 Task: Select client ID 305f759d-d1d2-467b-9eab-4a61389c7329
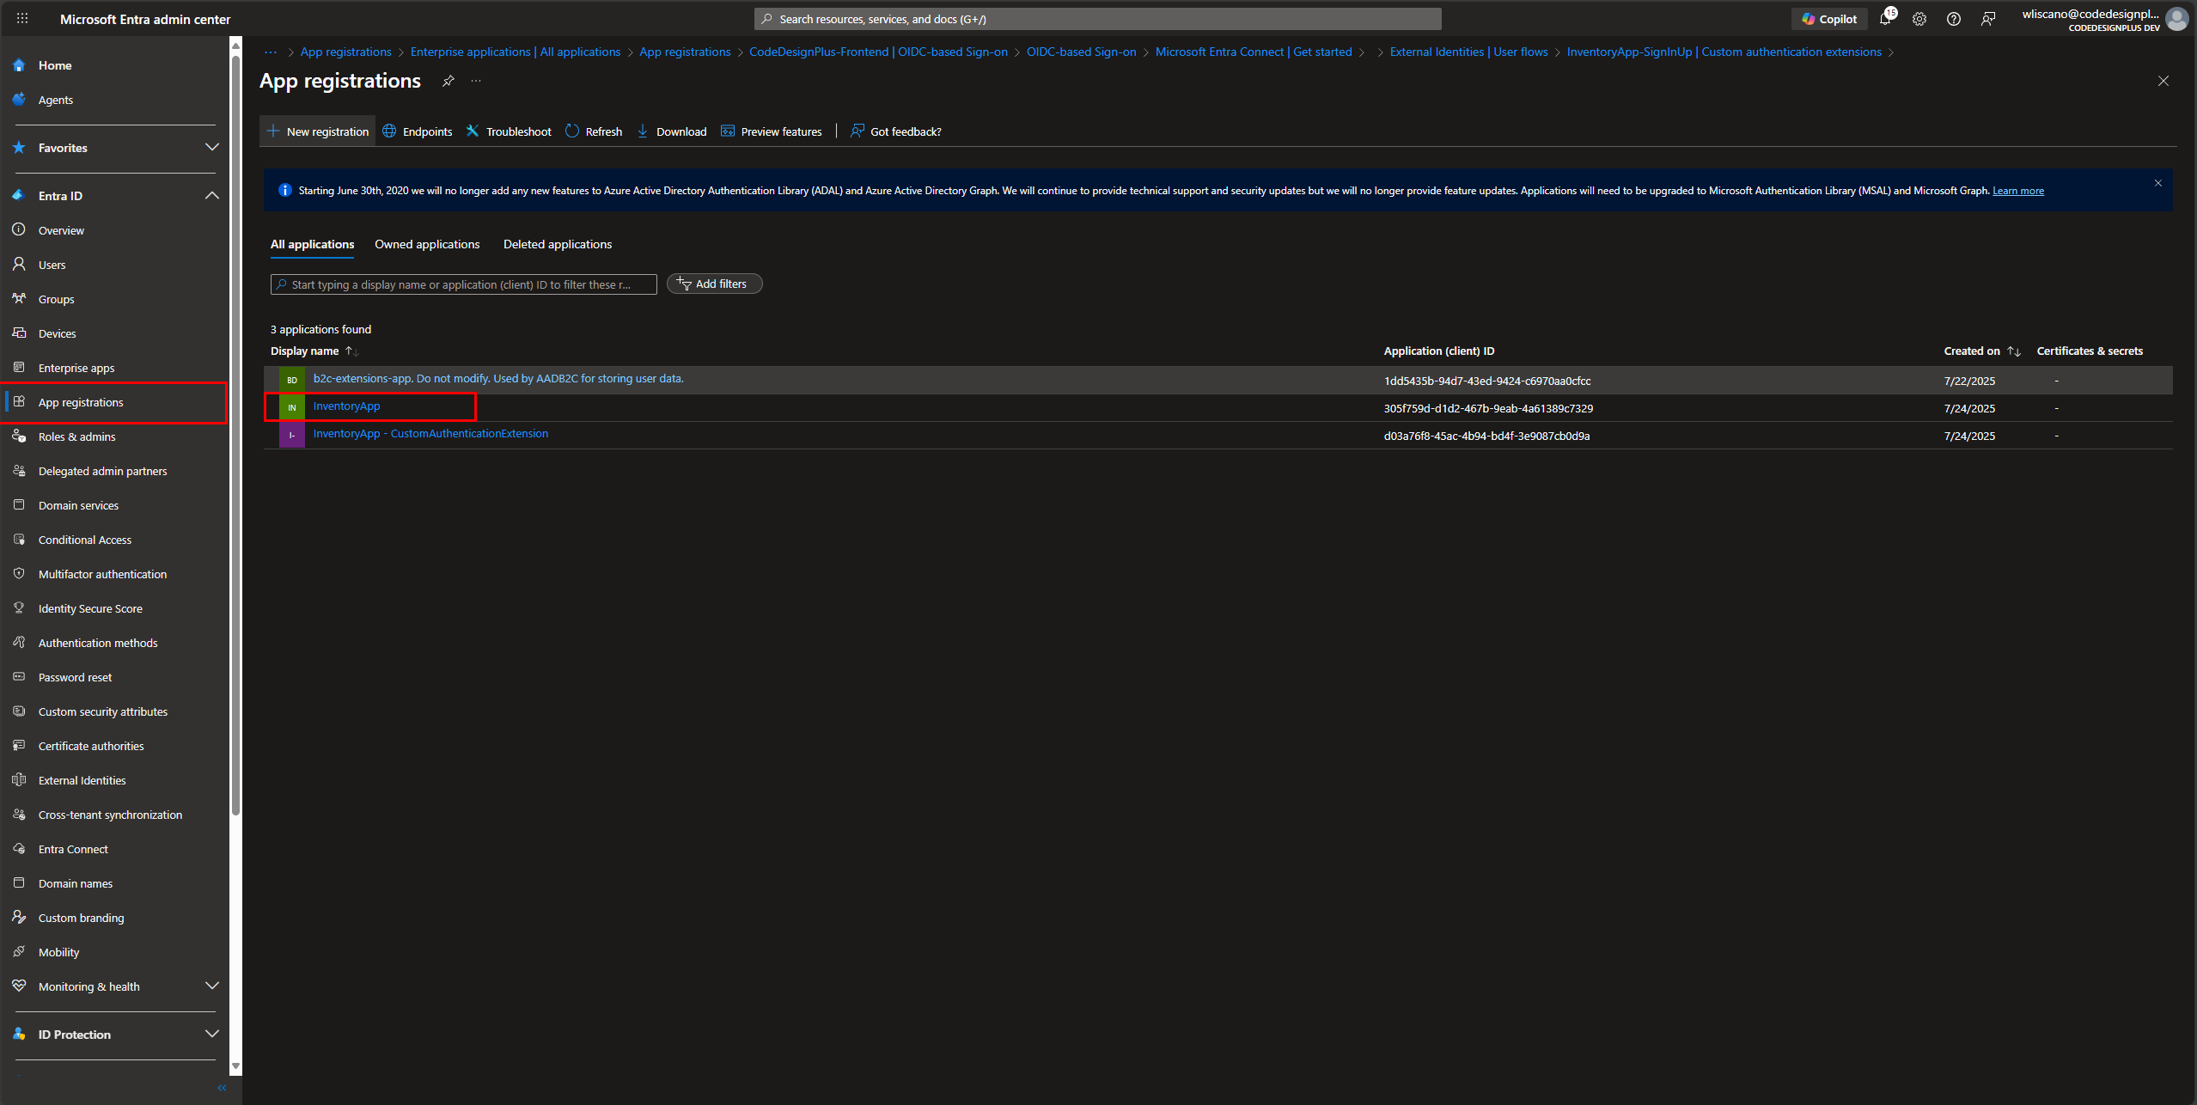(x=1488, y=408)
